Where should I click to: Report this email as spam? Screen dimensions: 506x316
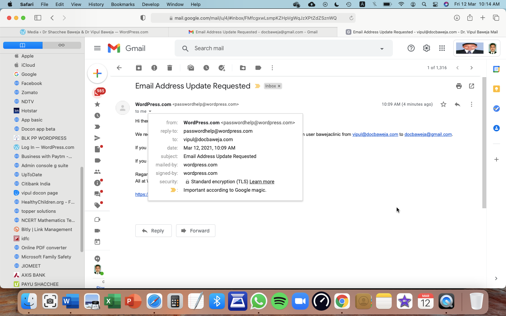pyautogui.click(x=154, y=68)
